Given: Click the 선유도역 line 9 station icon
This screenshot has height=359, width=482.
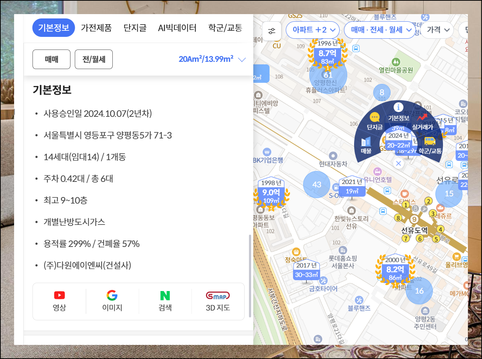Looking at the screenshot, I should 414,219.
